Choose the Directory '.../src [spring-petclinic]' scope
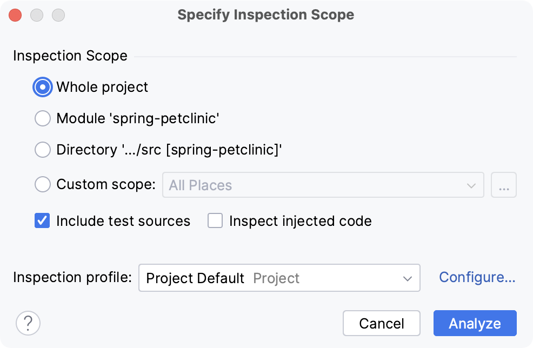 [x=42, y=150]
